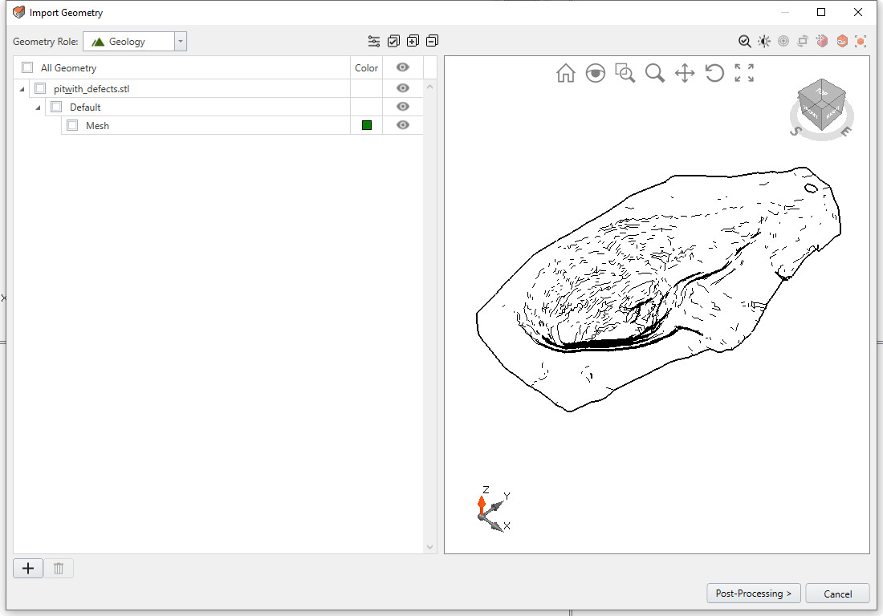Close the Import Geometry window

click(857, 12)
